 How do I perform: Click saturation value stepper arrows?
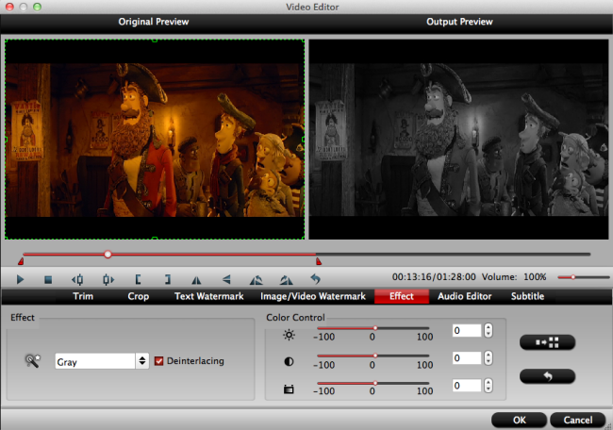pos(488,386)
